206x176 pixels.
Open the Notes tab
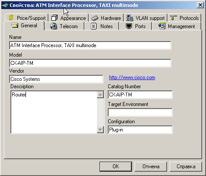[102, 26]
